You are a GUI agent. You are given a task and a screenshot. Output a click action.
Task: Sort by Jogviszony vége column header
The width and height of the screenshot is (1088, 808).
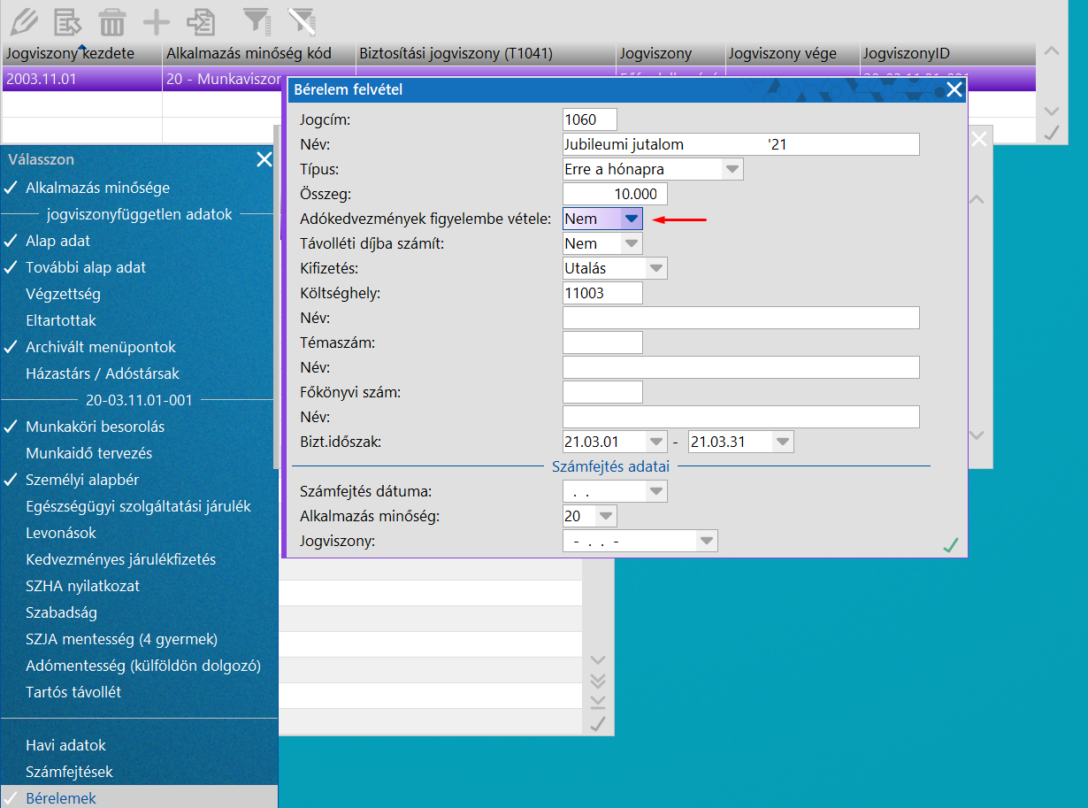pyautogui.click(x=782, y=53)
